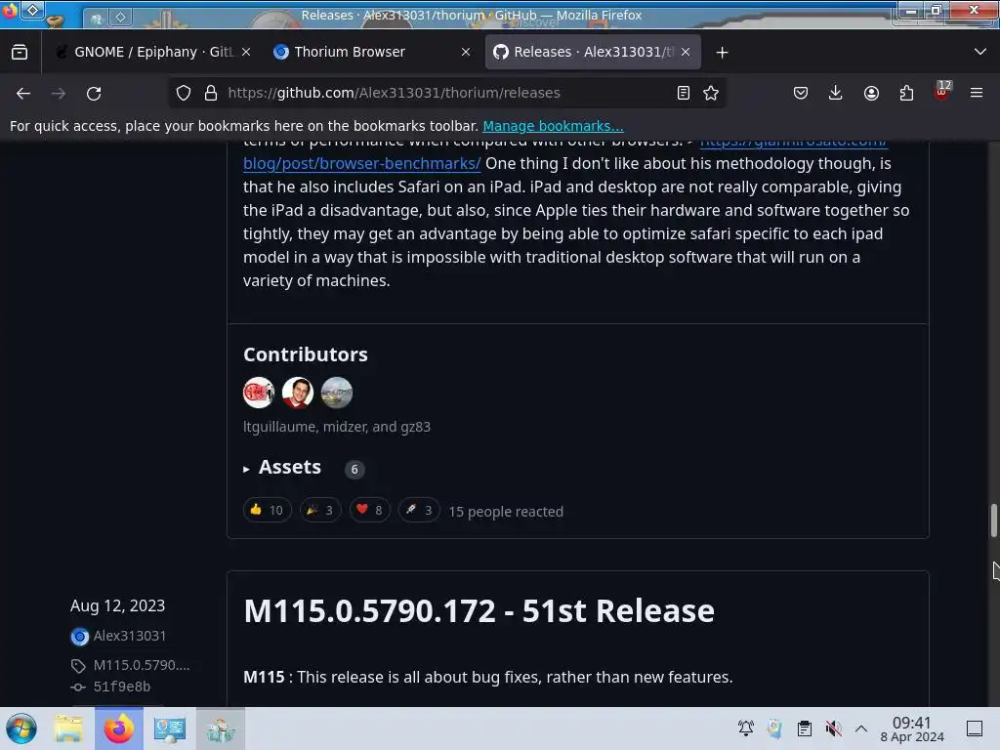The width and height of the screenshot is (1000, 750).
Task: Open the Firefox hamburger application menu
Action: coord(976,93)
